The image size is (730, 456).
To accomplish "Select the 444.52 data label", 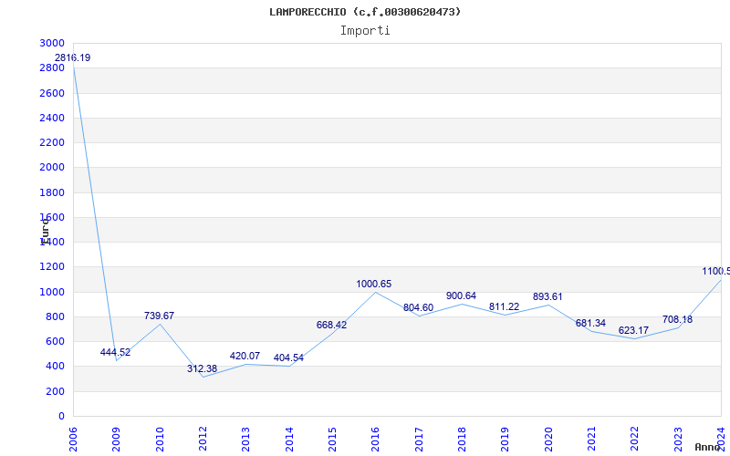I will [x=116, y=352].
